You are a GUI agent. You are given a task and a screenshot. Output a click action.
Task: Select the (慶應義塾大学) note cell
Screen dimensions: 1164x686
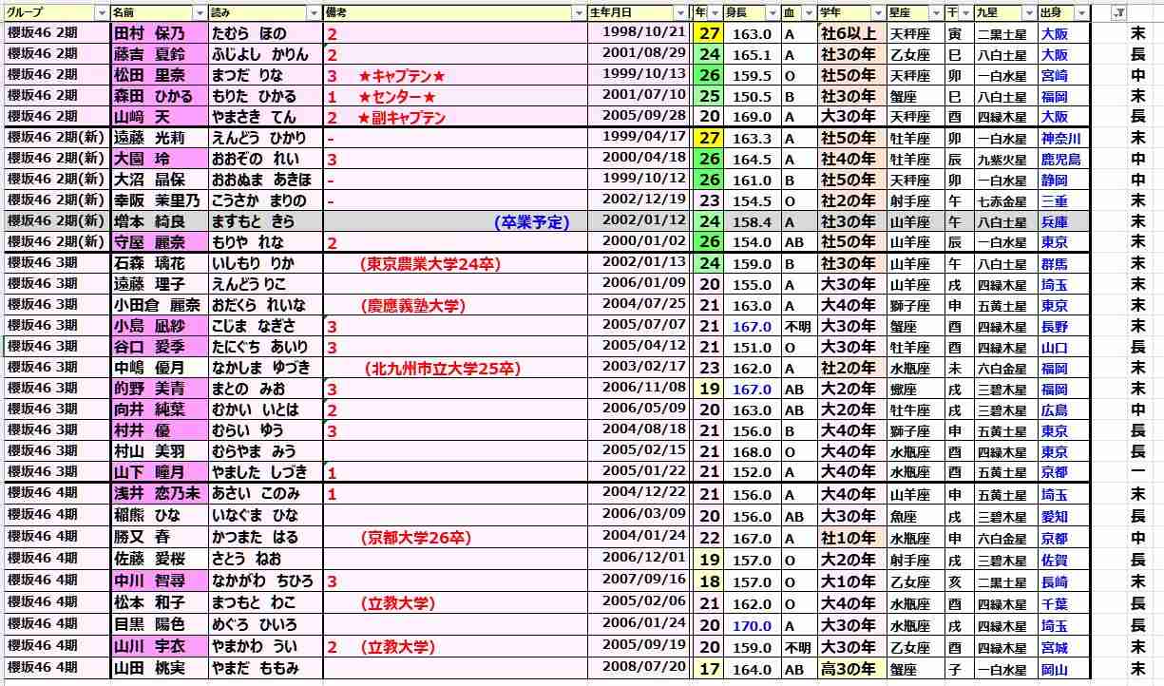[455, 306]
